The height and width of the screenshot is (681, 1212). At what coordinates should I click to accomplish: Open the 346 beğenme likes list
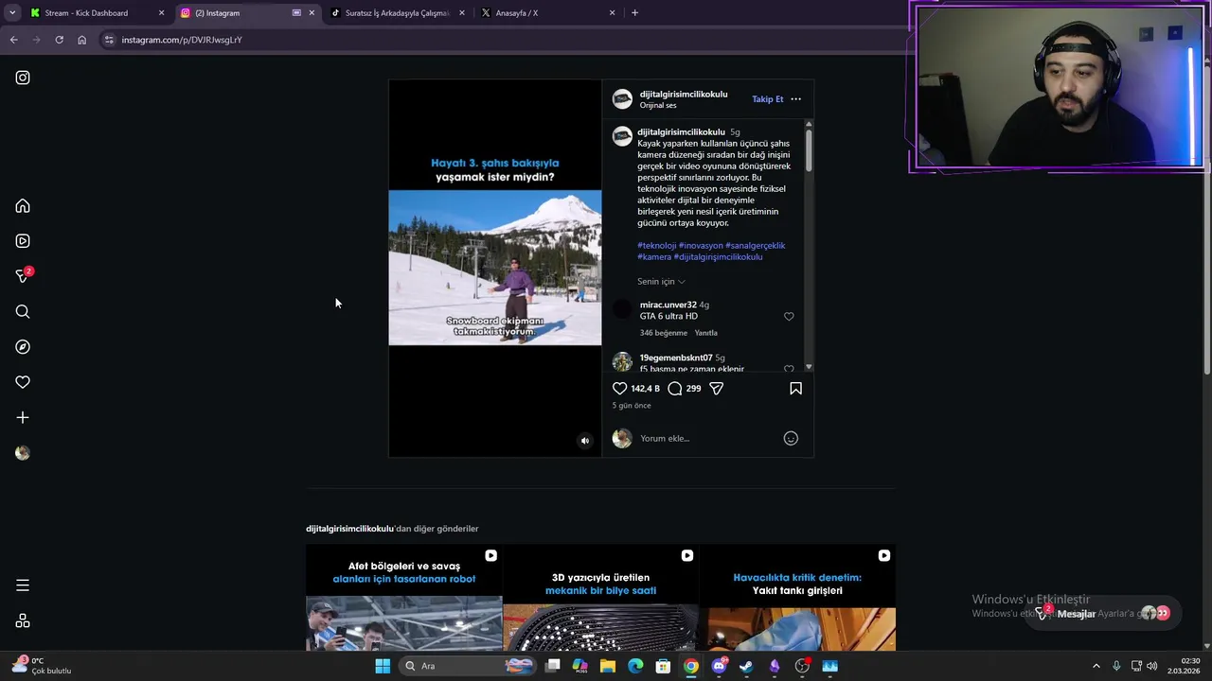pos(664,333)
